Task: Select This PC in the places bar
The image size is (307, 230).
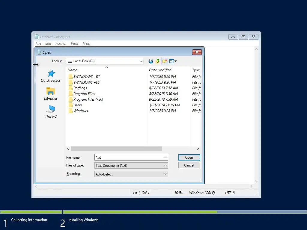Action: click(51, 112)
